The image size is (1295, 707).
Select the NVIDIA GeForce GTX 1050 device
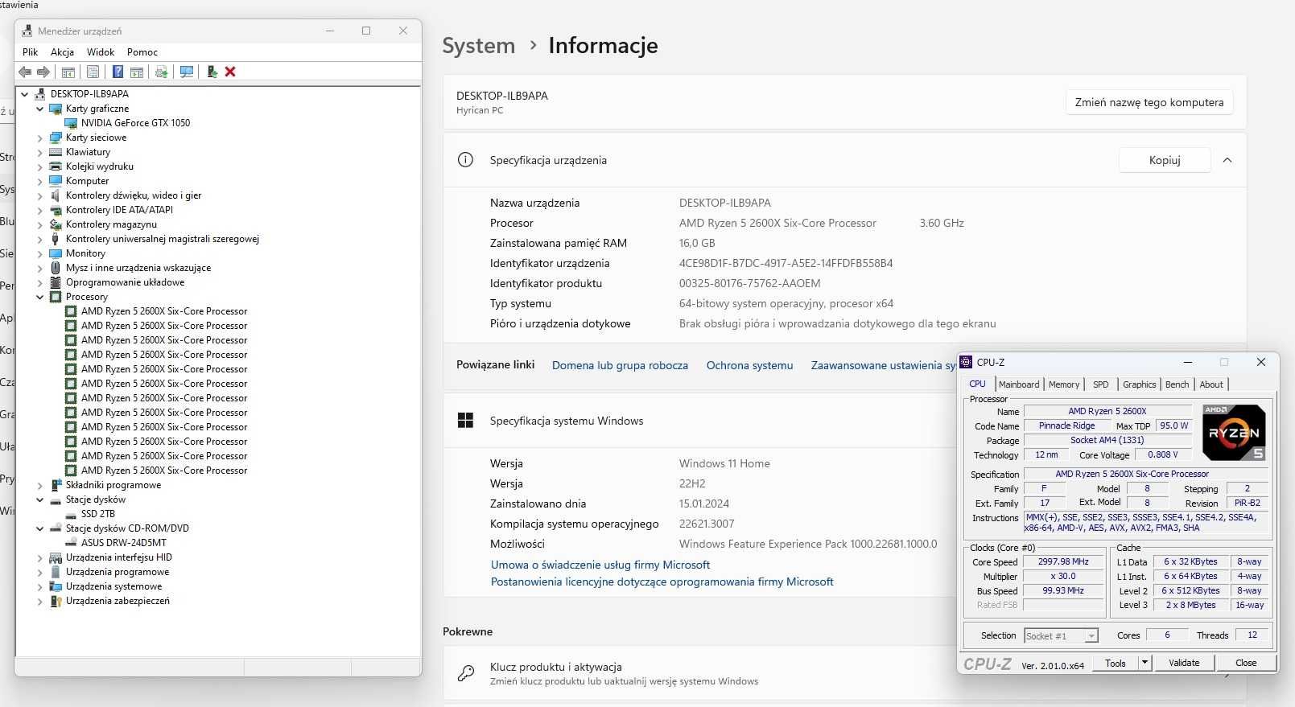(x=135, y=123)
